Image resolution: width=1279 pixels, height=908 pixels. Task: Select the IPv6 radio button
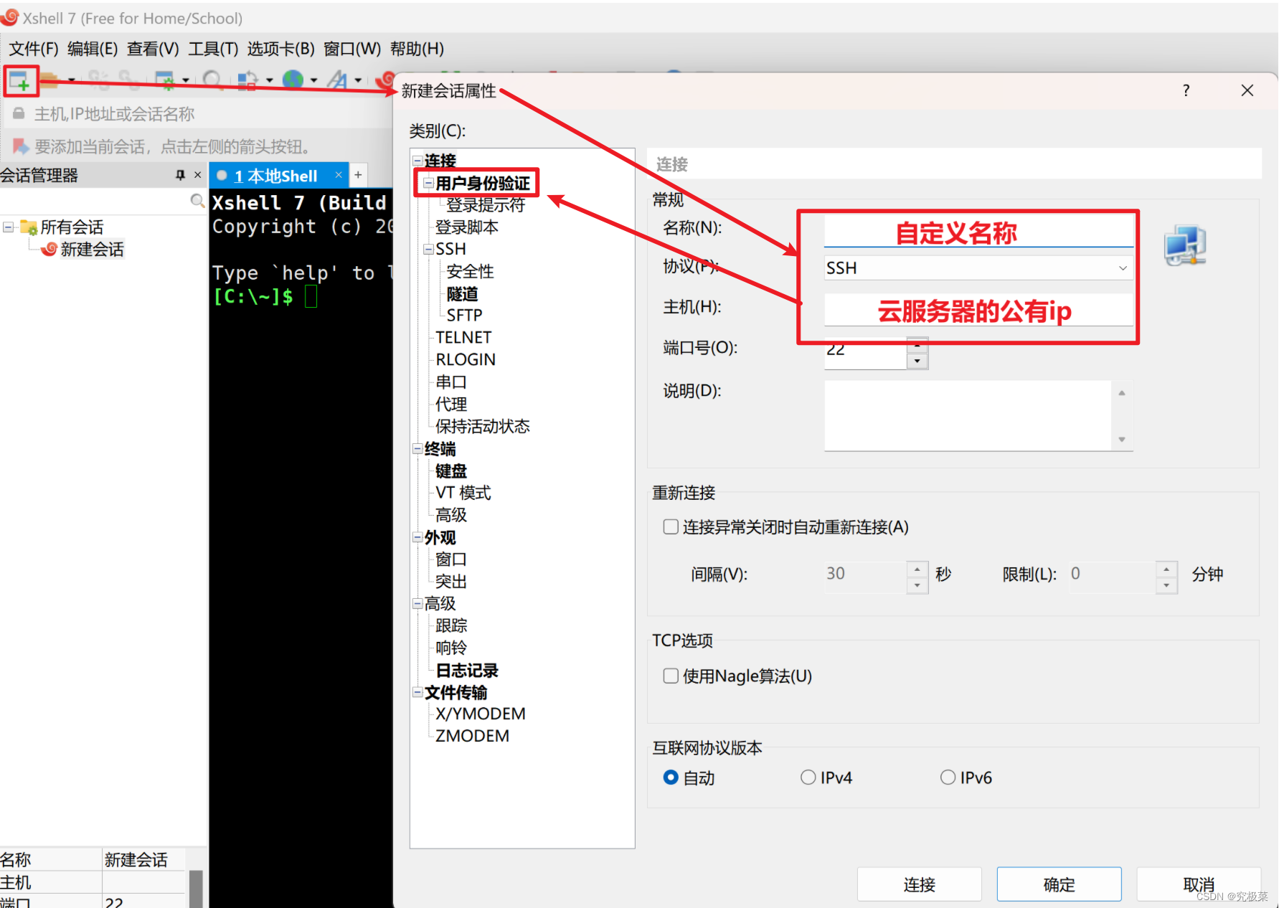(948, 777)
